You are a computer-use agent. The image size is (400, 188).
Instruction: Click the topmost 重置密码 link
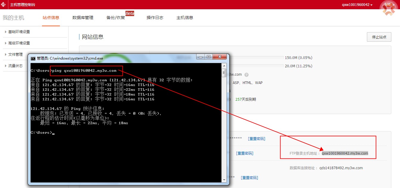tap(256, 139)
